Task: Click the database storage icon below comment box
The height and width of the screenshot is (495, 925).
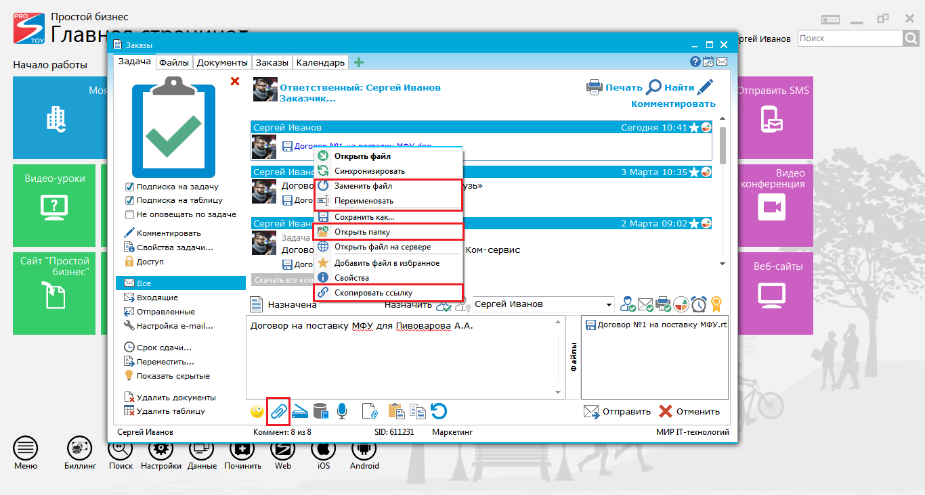Action: pos(321,411)
